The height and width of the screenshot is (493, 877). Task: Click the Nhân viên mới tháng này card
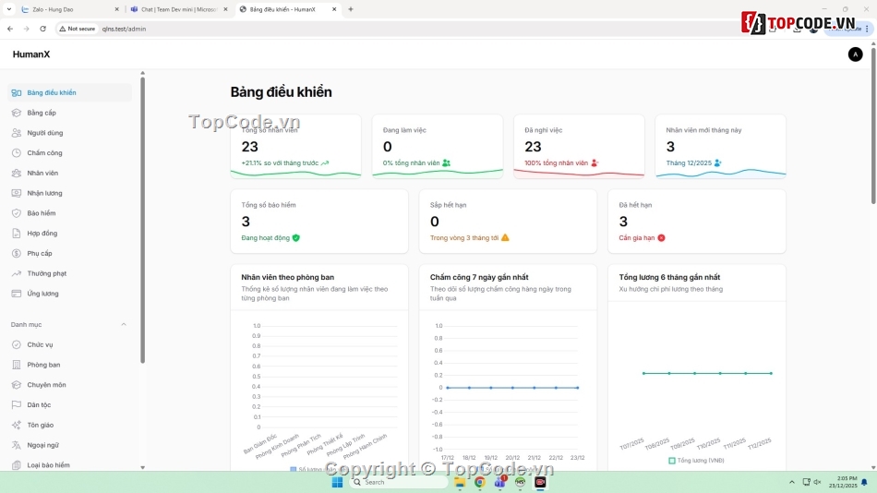[720, 147]
